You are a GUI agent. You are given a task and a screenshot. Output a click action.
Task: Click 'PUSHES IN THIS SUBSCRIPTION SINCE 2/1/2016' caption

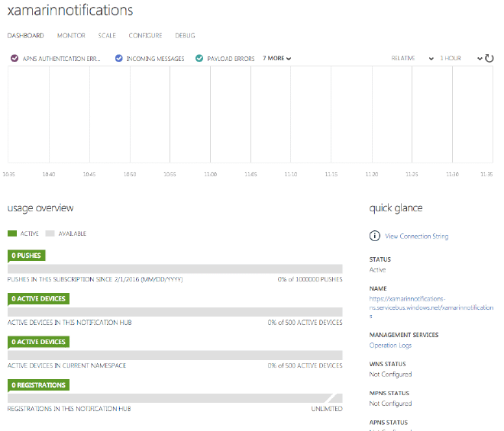coord(95,279)
